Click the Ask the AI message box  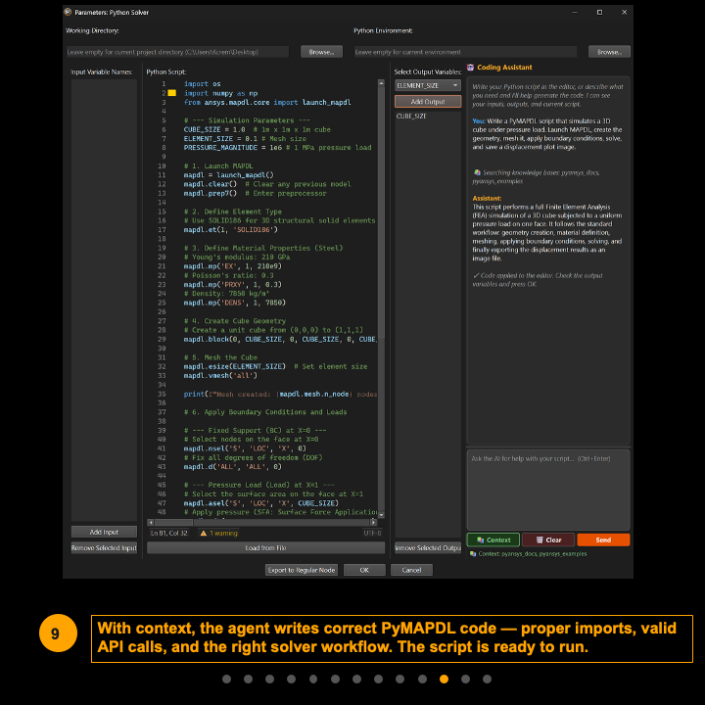point(548,490)
